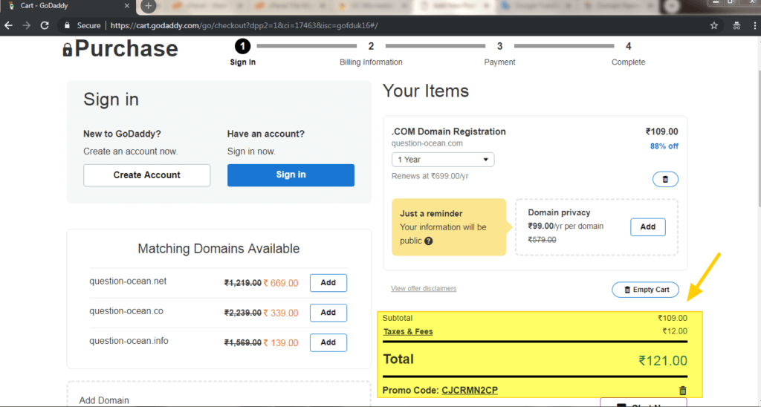
Task: Click the ₹99.00/yr per domain price
Action: [566, 226]
